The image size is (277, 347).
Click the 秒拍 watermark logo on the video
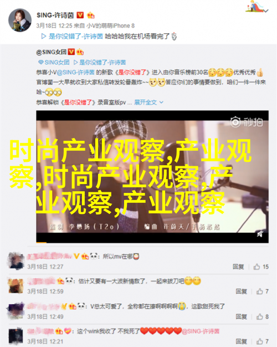coord(247,122)
